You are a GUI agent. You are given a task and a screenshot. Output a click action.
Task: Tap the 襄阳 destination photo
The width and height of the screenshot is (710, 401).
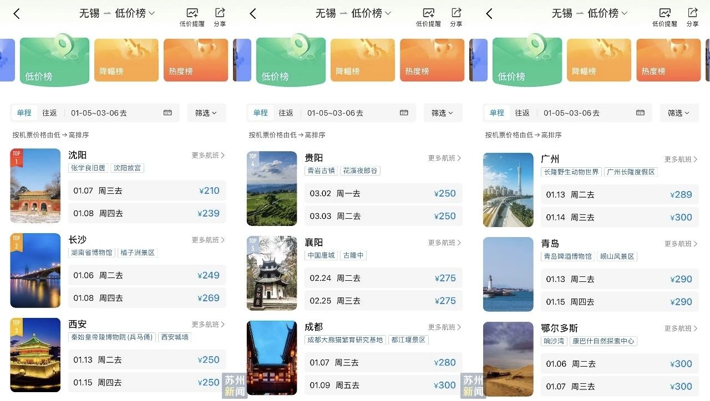click(x=272, y=273)
